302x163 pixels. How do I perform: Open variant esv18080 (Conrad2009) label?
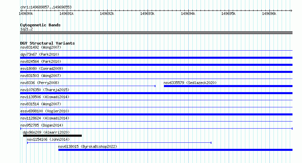point(42,69)
